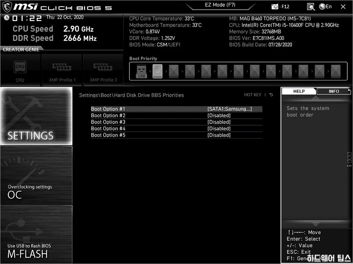Click the third empty Boot Priority slot
This screenshot has width=353, height=264.
tap(206, 71)
